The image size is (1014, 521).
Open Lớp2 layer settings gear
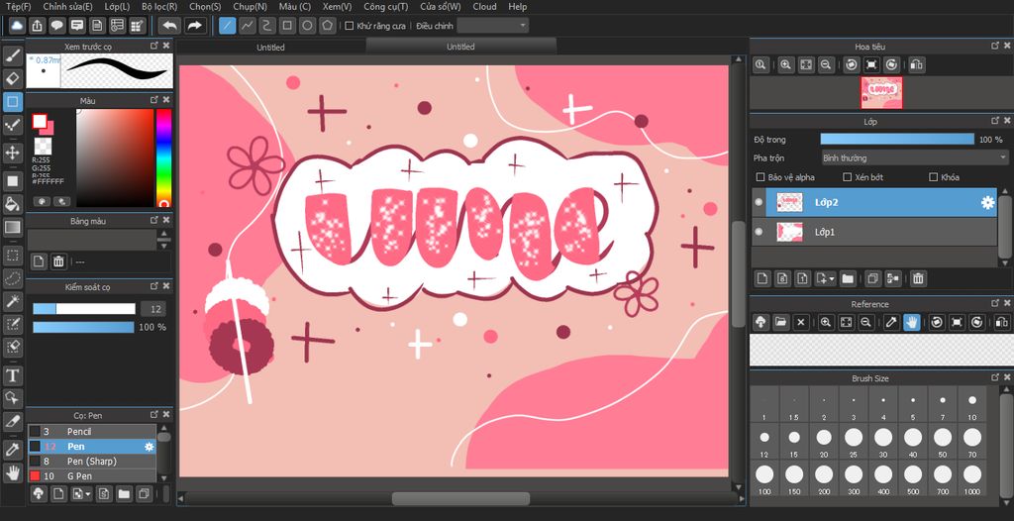pos(987,203)
